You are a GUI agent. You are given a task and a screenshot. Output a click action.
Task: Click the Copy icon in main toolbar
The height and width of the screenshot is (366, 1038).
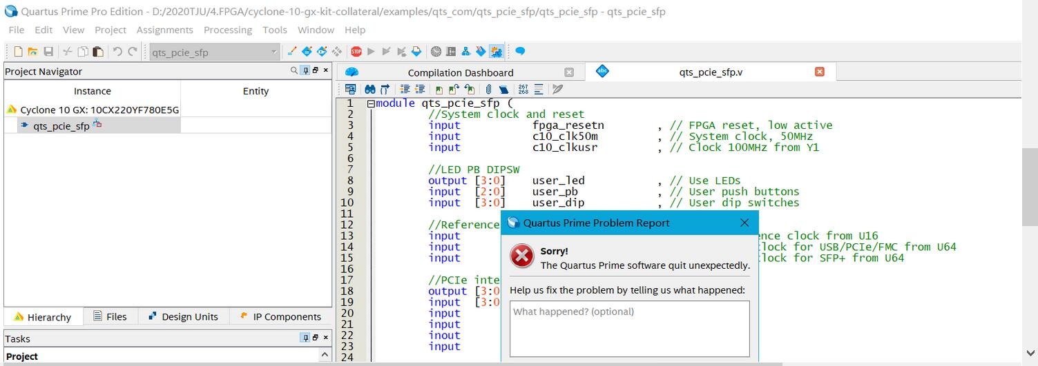(x=83, y=52)
